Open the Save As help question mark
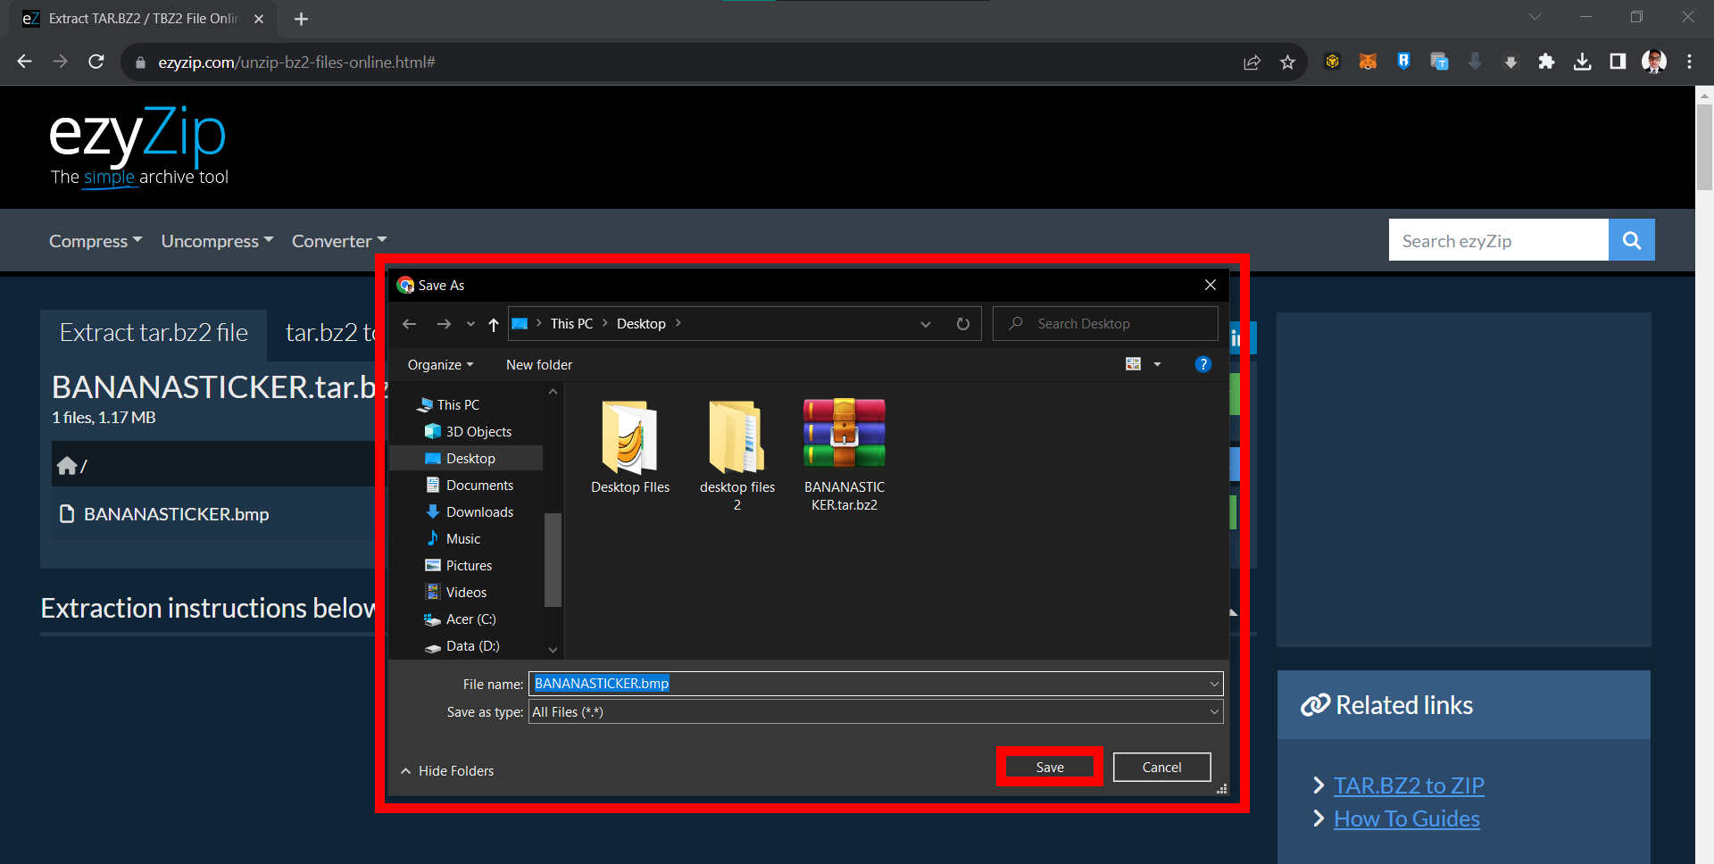1714x864 pixels. coord(1202,364)
